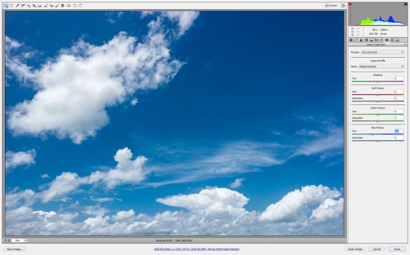Select the Straighten tool
This screenshot has height=255, width=410.
40,6
